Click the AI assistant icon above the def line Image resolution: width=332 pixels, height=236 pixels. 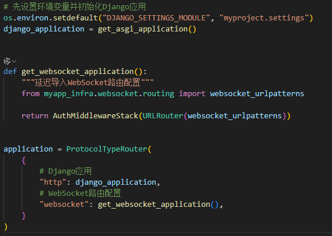(7, 61)
